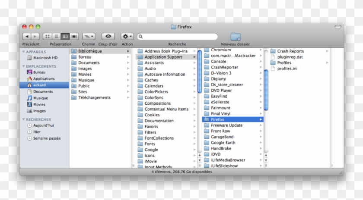
Task: Select the column view presentation
Action: (x=65, y=37)
